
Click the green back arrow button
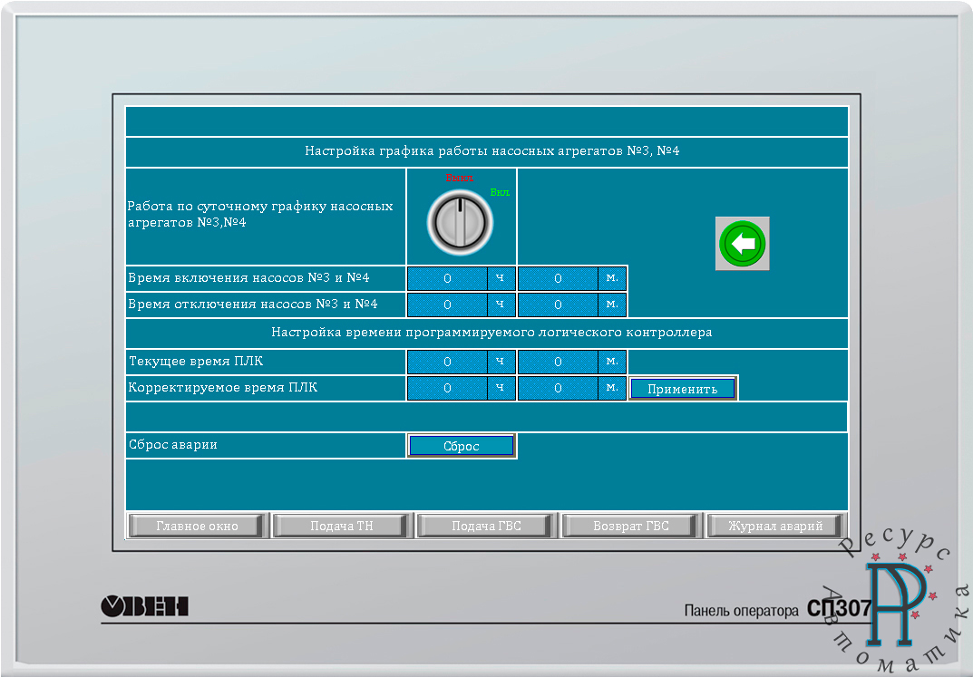(x=742, y=244)
